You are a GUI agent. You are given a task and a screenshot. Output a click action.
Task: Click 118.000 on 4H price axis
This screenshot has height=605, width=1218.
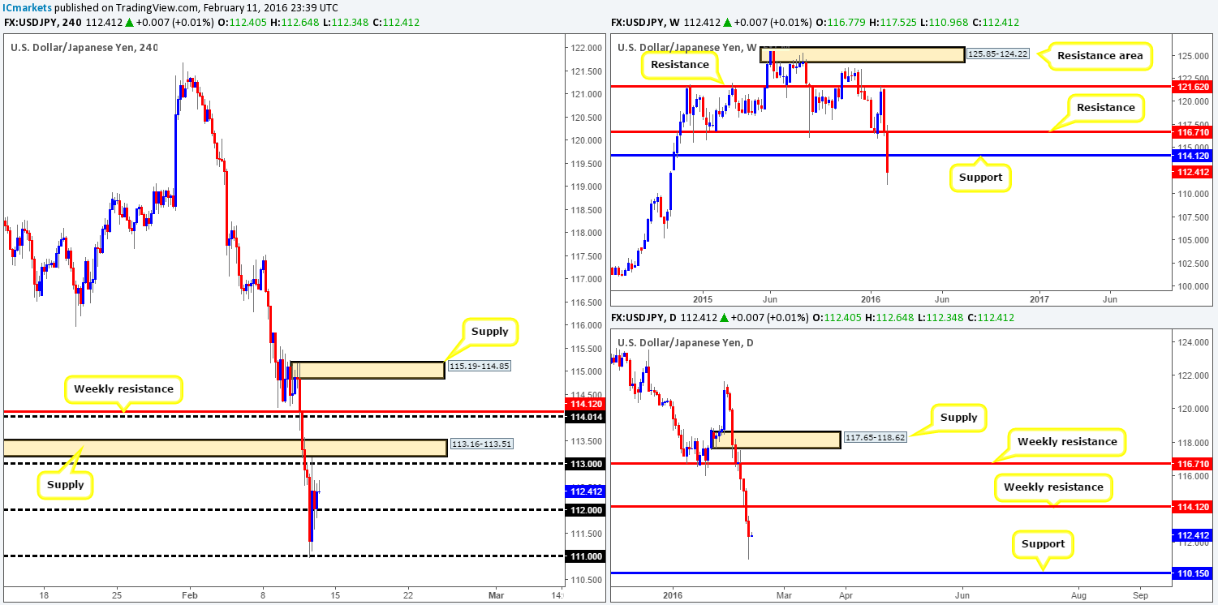(584, 233)
